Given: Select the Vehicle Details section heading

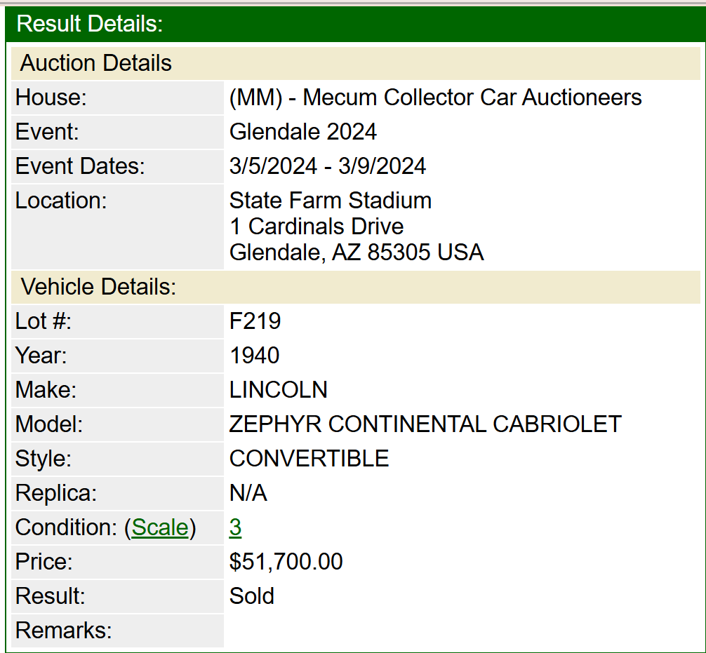Looking at the screenshot, I should (98, 287).
